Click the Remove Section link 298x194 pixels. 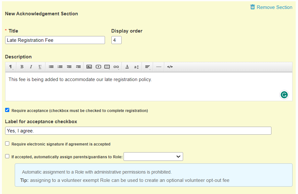pos(271,7)
